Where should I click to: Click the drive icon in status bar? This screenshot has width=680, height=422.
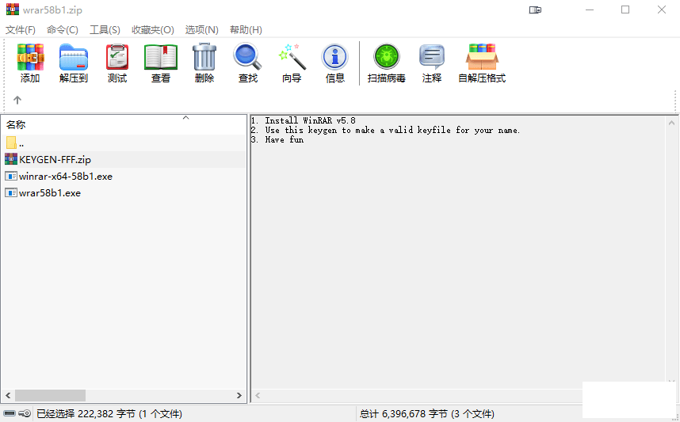coord(9,413)
